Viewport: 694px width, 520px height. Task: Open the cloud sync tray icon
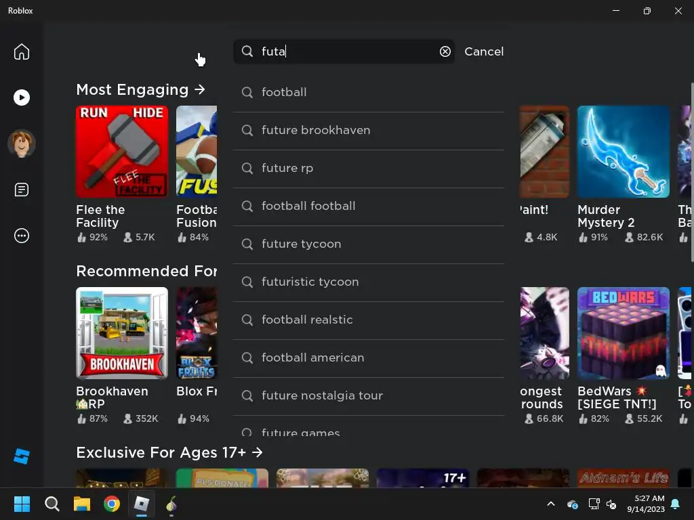[x=572, y=504]
